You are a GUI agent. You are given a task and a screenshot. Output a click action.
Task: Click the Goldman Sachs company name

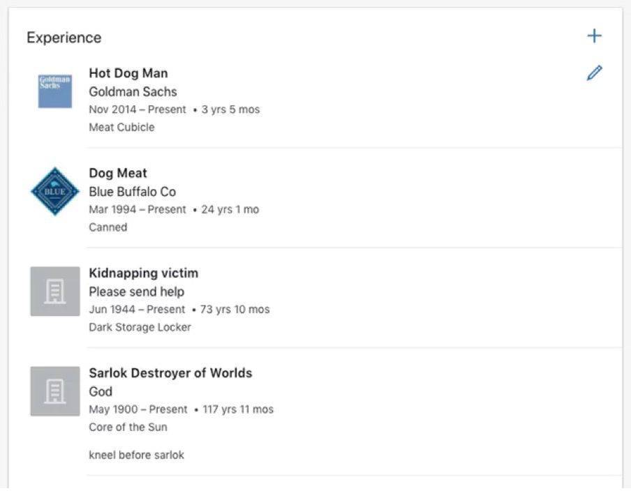coord(133,91)
